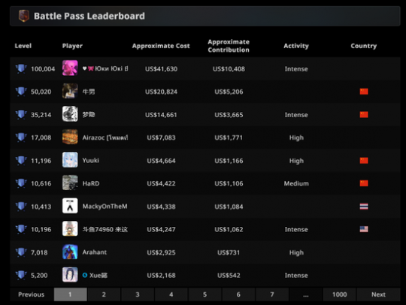Click China flag in 50,020 row
406x305 pixels.
click(364, 92)
